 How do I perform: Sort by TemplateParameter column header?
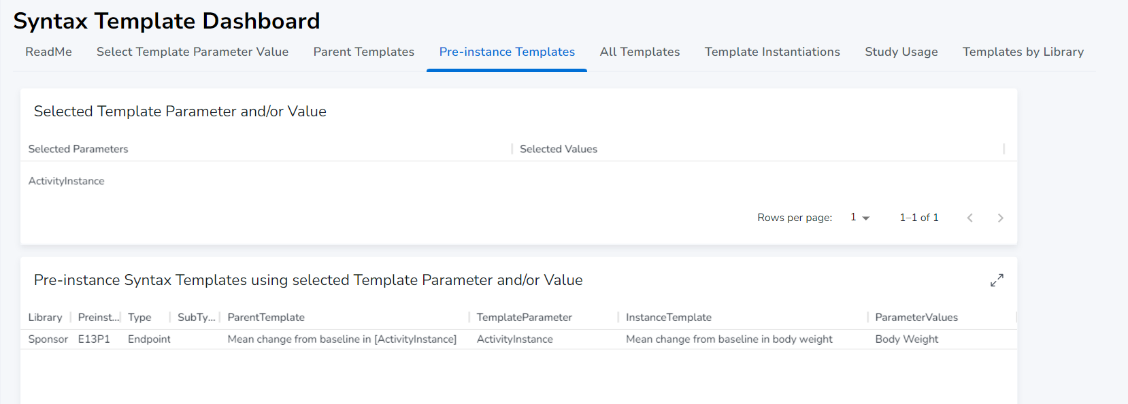[x=525, y=318]
